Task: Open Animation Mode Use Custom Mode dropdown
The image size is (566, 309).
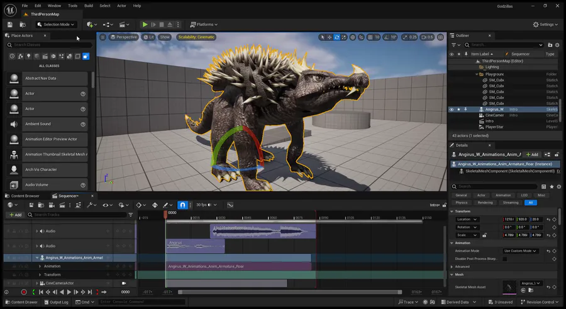Action: point(520,251)
